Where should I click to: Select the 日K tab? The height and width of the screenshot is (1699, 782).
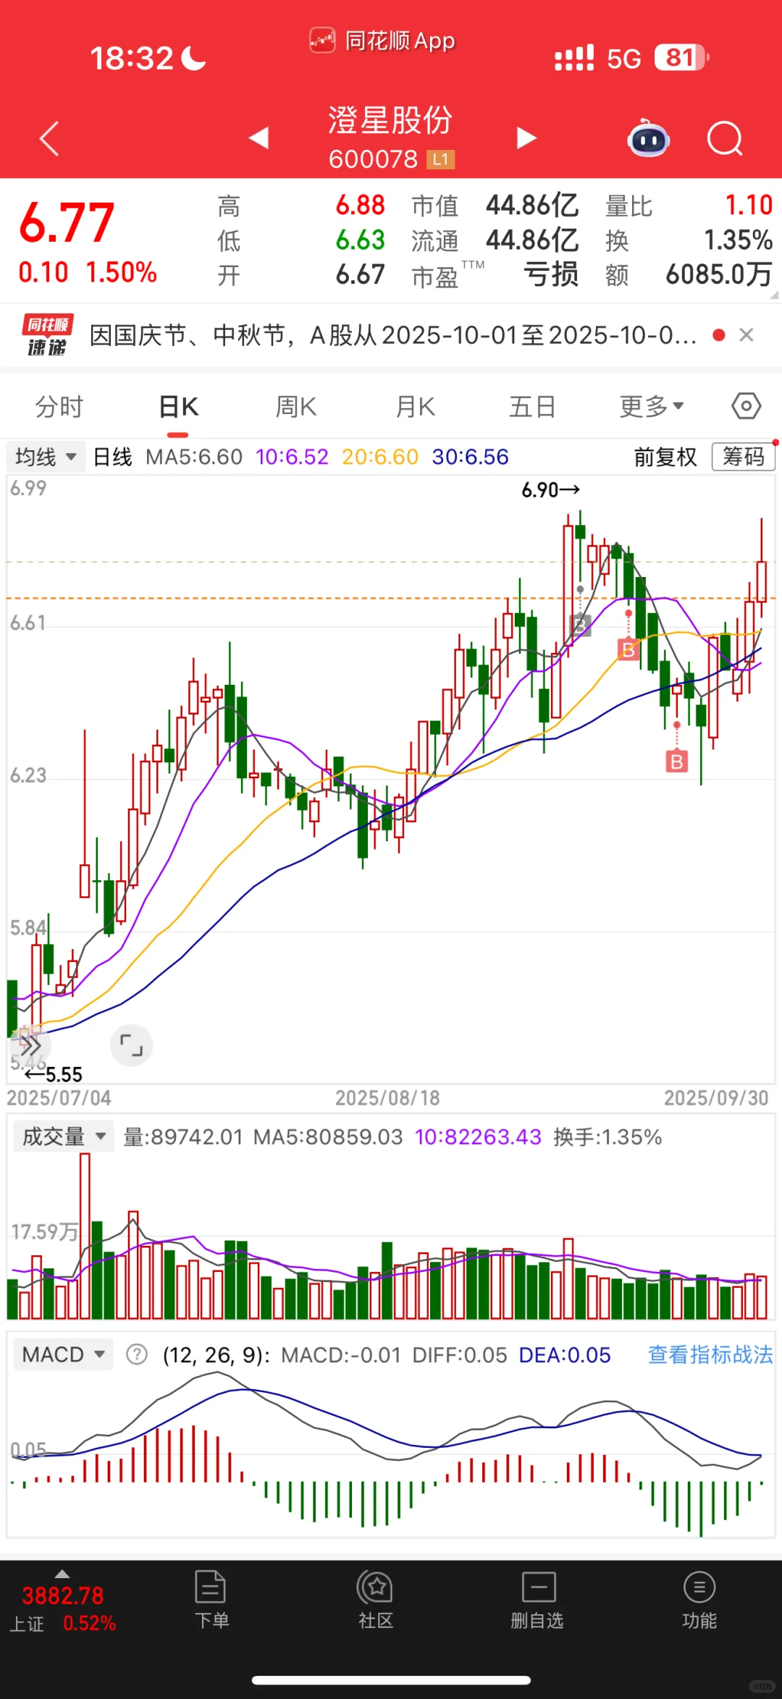178,407
